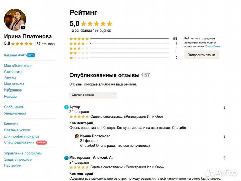Click the camera icon on profile photo
The height and width of the screenshot is (181, 241).
click(23, 27)
